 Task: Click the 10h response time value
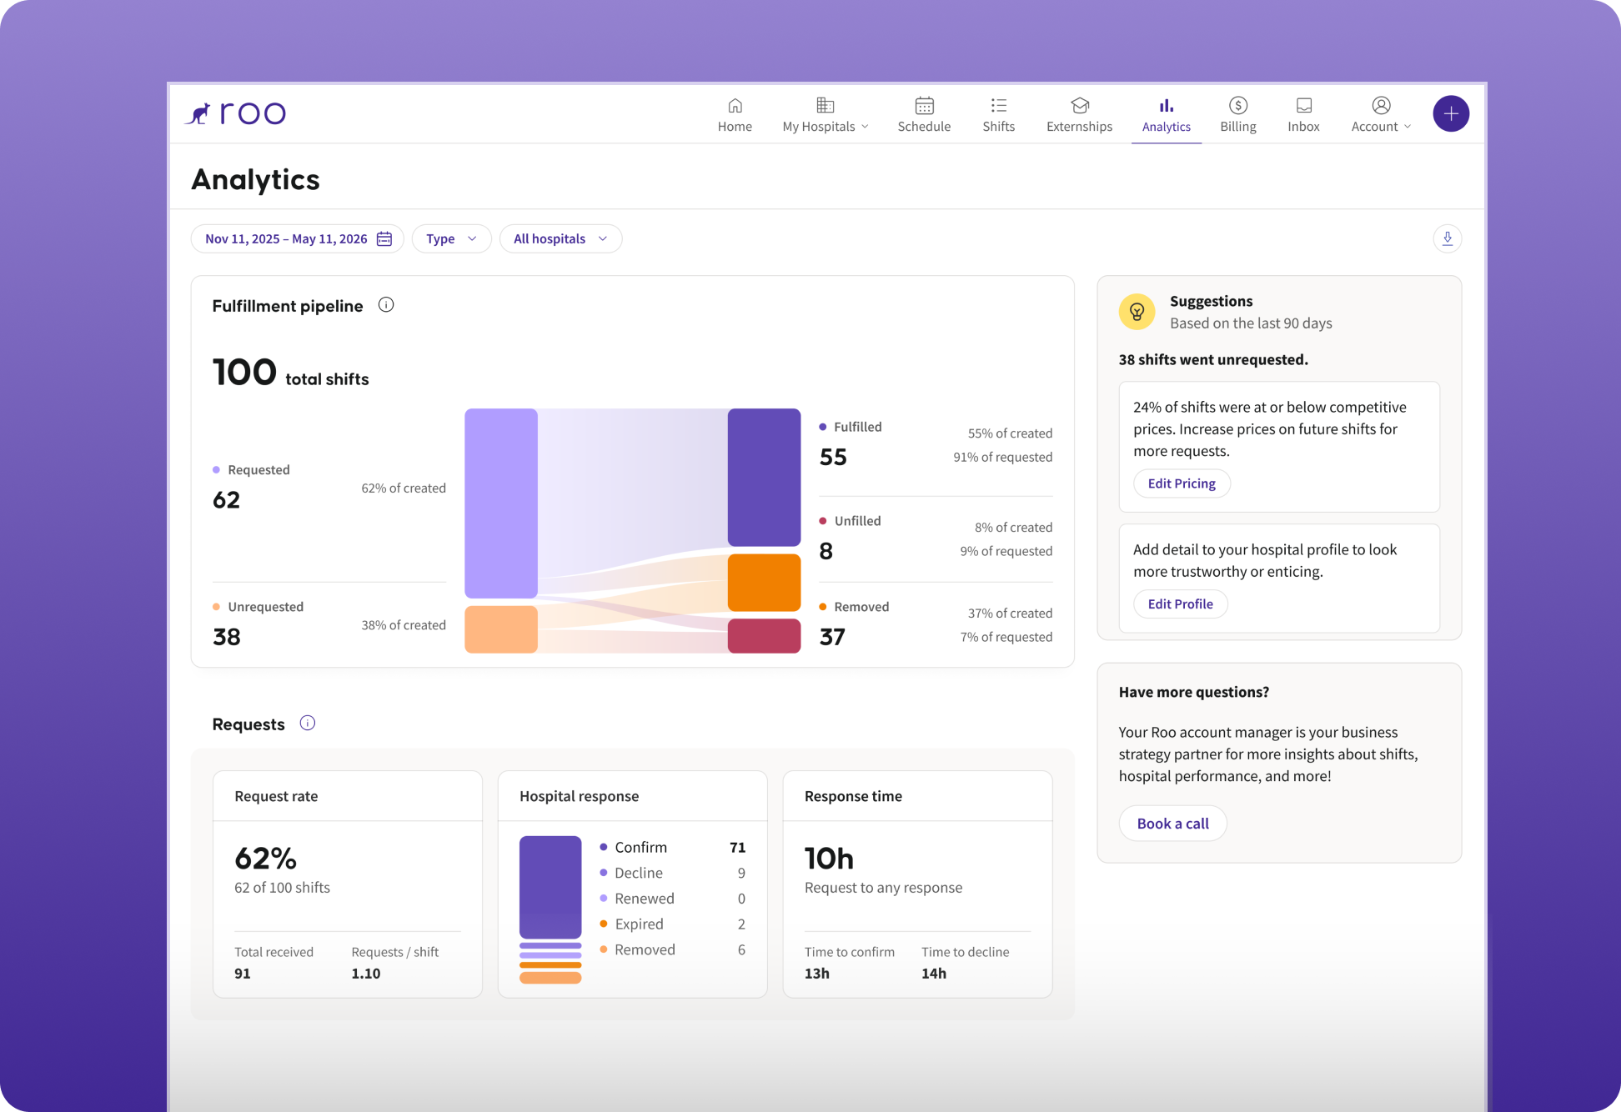click(x=829, y=858)
